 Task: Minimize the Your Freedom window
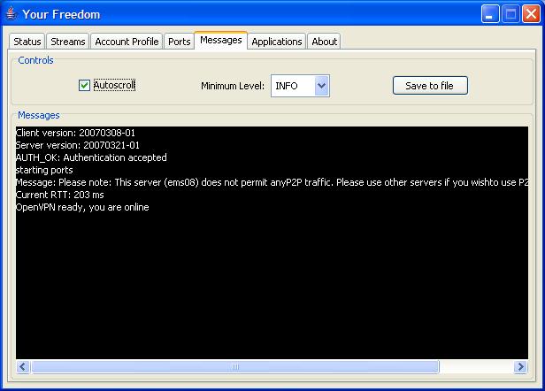coord(490,14)
